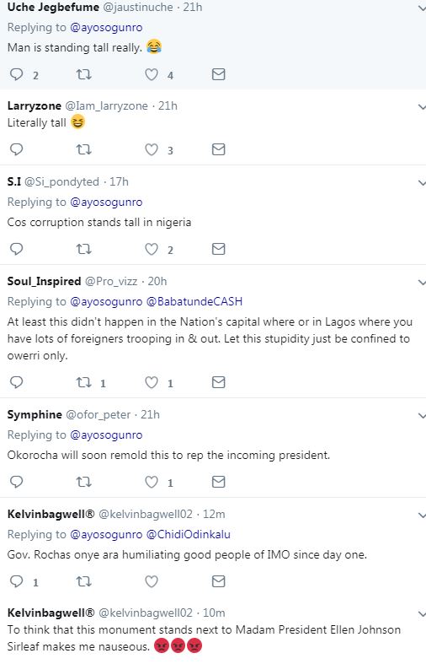426x664 pixels.
Task: Reply to Uche Jegbefume's tweet
Action: (x=17, y=75)
